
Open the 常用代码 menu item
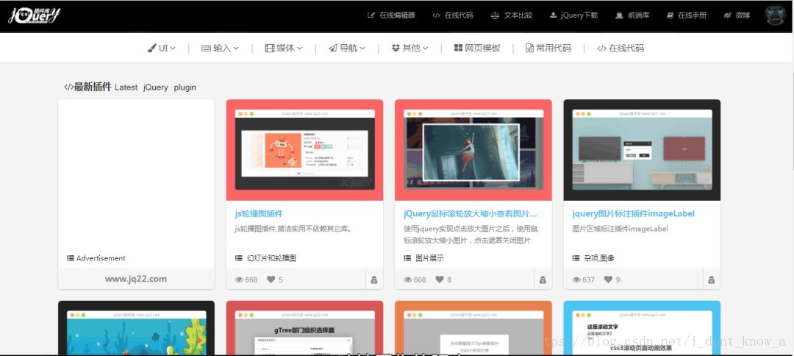(548, 48)
